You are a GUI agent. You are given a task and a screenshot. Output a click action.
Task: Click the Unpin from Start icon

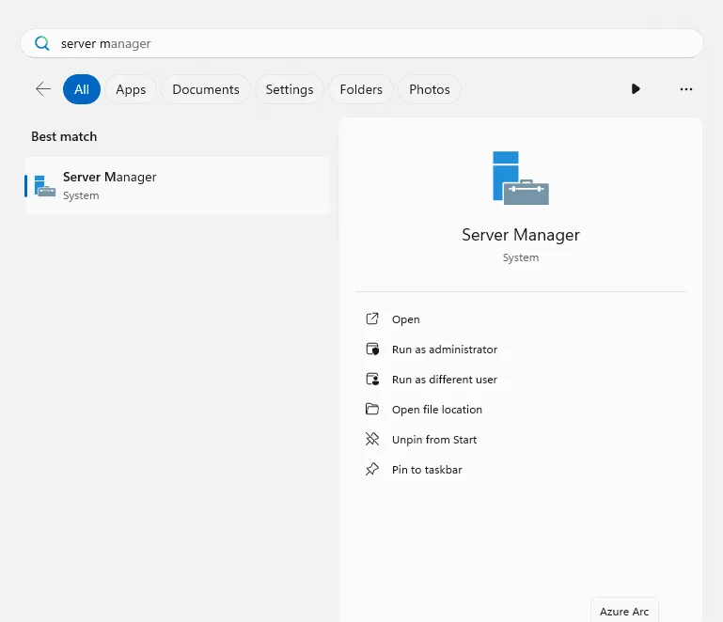[x=372, y=439]
